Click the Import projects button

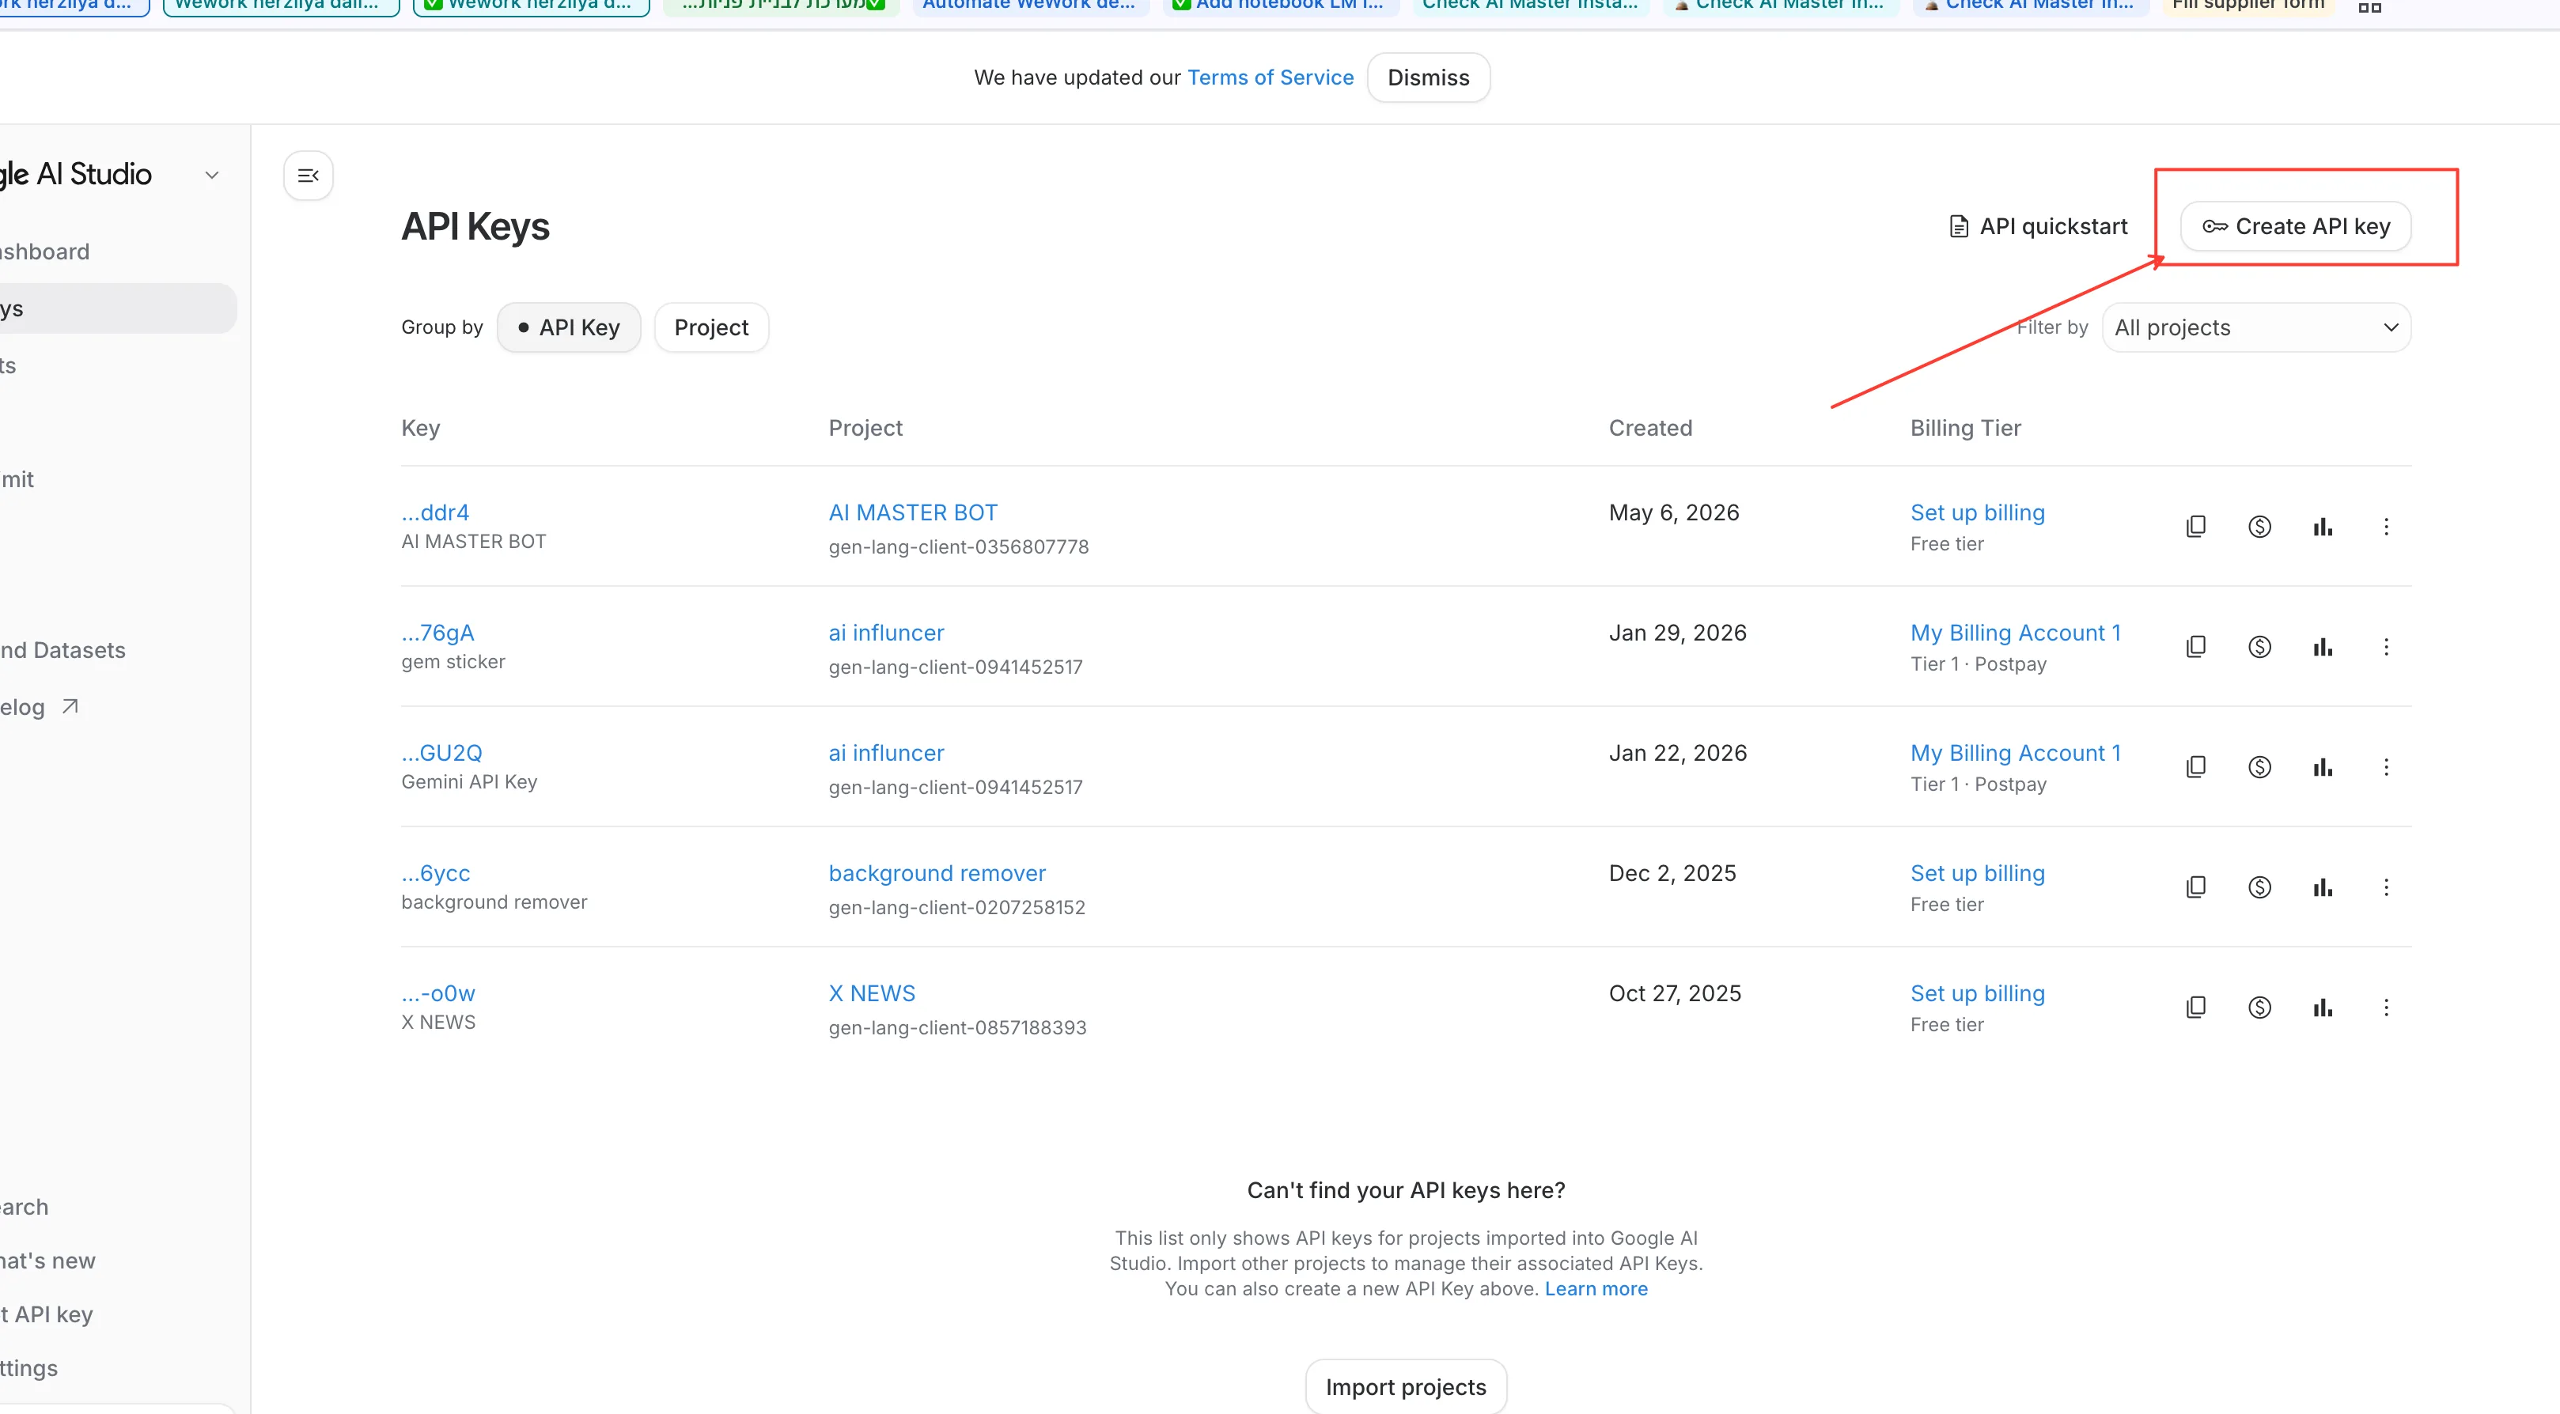click(1407, 1387)
